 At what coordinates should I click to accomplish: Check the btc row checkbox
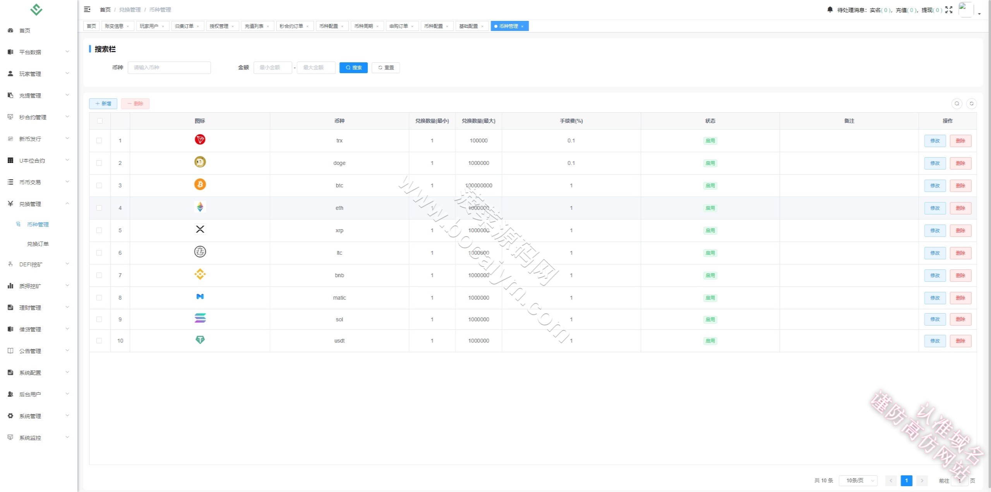[x=99, y=185]
